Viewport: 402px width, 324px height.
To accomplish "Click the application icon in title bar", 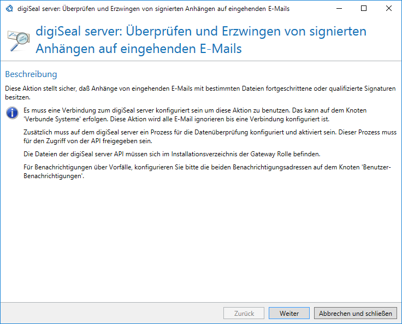I will [9, 8].
